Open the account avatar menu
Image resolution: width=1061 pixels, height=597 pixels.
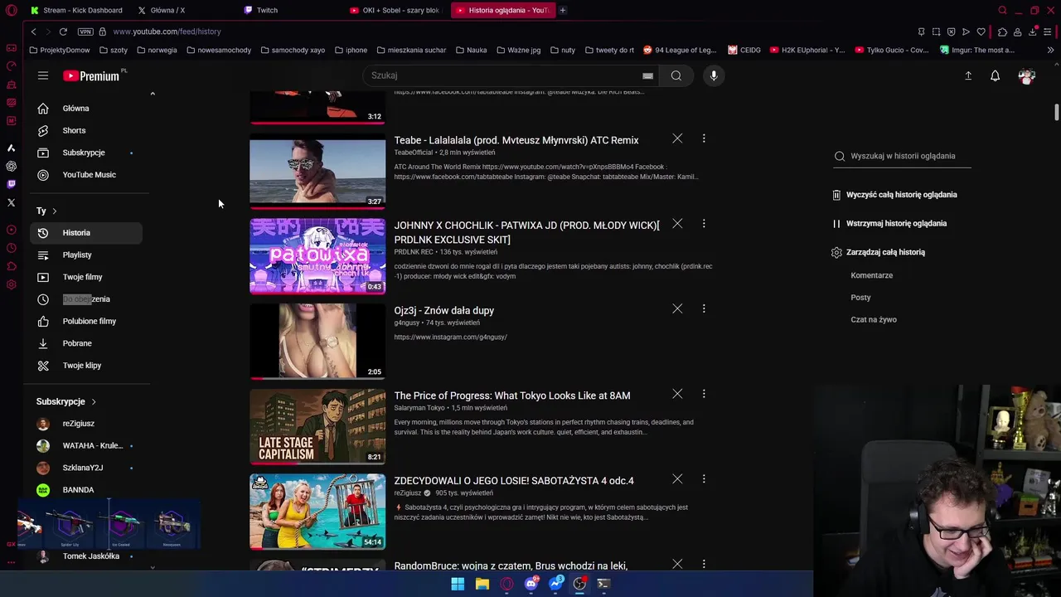pos(1027,75)
